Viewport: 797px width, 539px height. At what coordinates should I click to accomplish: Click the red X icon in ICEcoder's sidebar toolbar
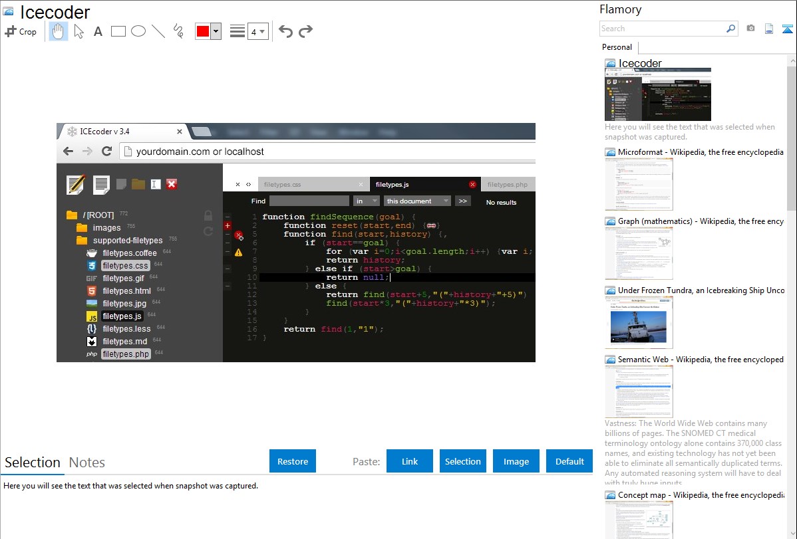pyautogui.click(x=172, y=184)
